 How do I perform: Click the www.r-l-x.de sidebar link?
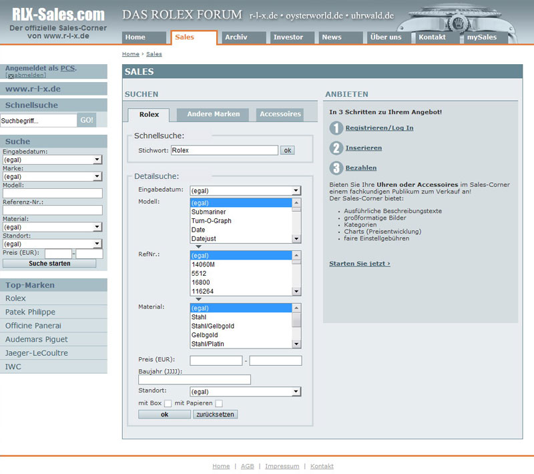[33, 89]
